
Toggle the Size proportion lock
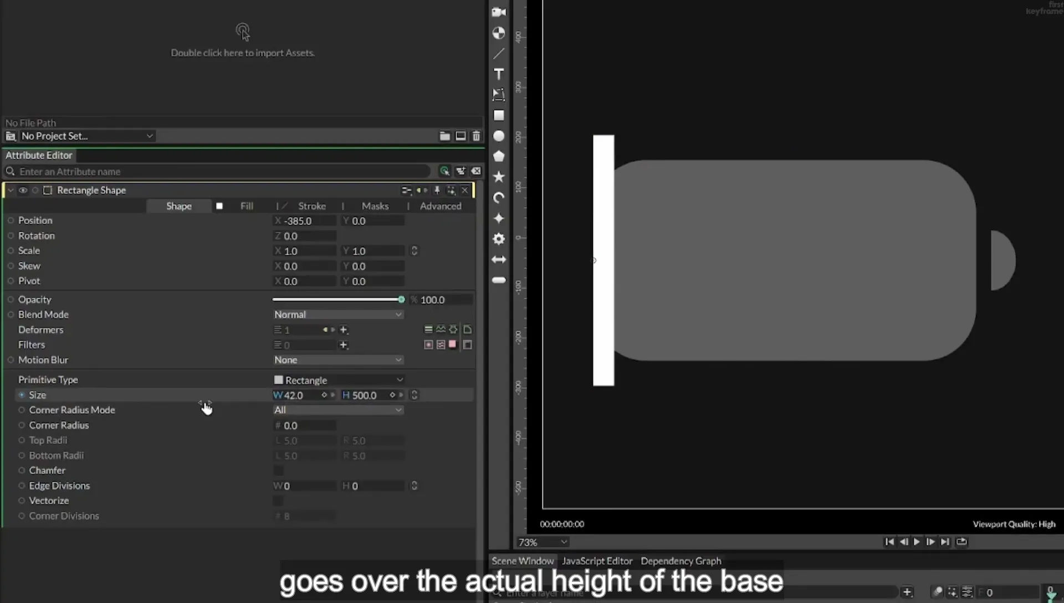pos(414,395)
